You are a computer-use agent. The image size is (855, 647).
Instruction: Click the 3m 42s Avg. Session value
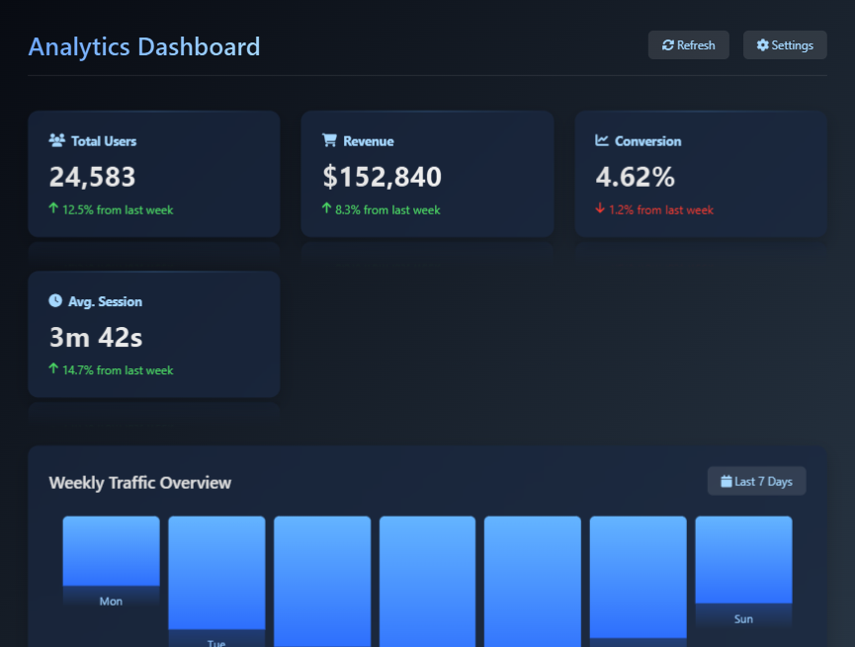pyautogui.click(x=96, y=337)
